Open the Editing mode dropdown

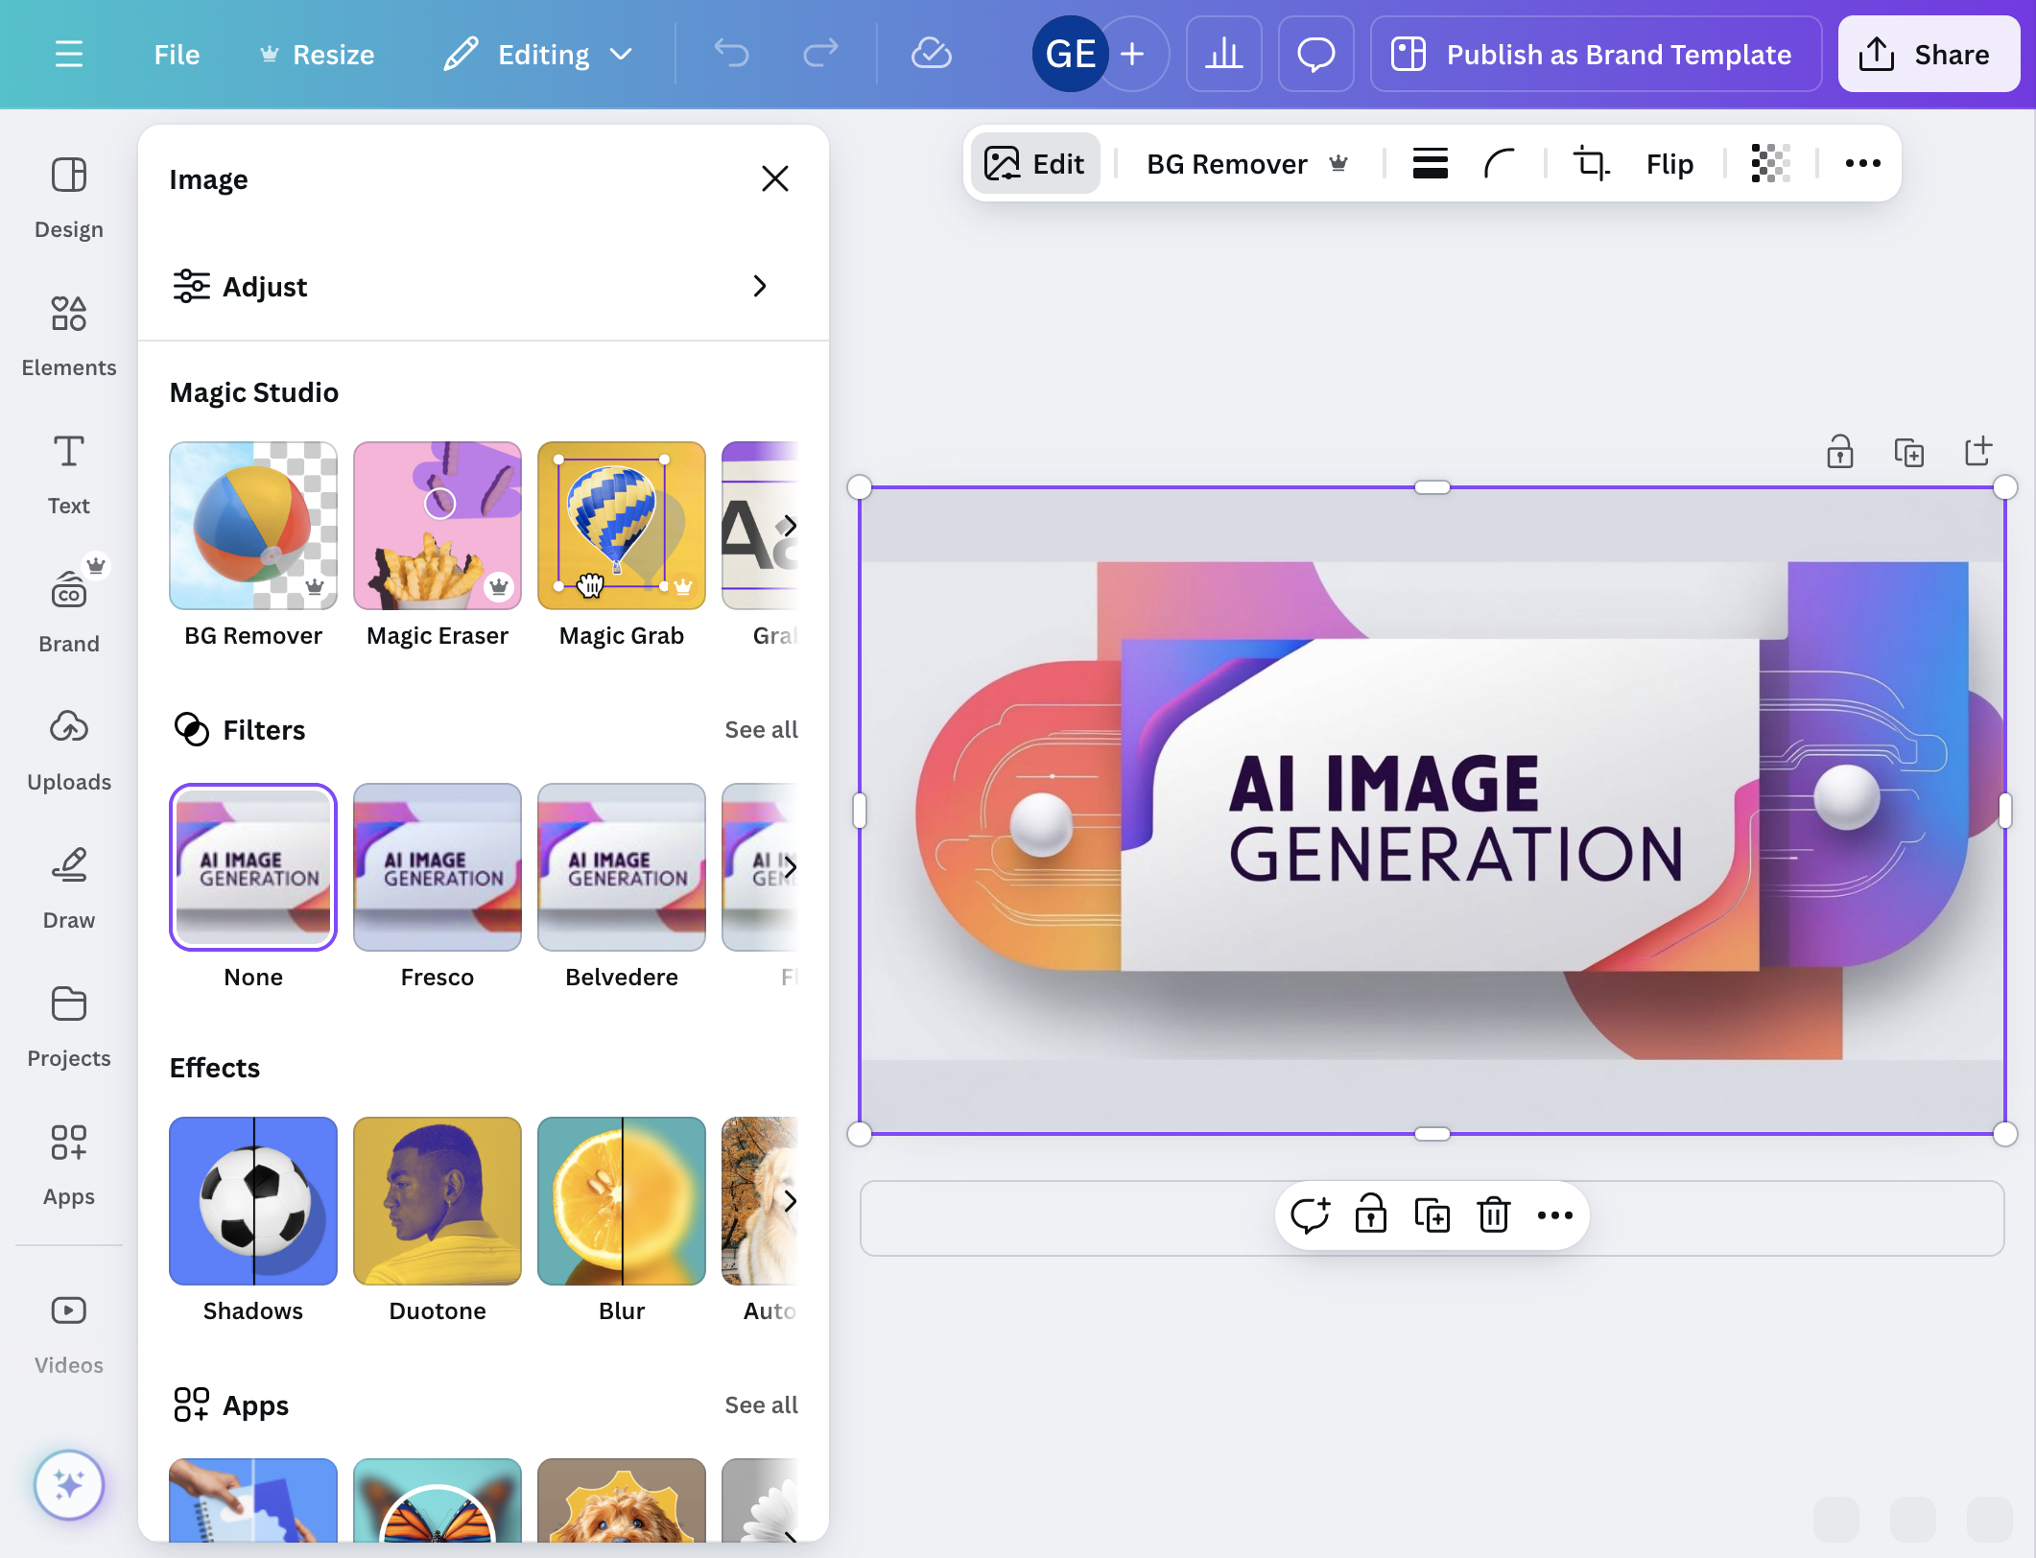coord(539,54)
